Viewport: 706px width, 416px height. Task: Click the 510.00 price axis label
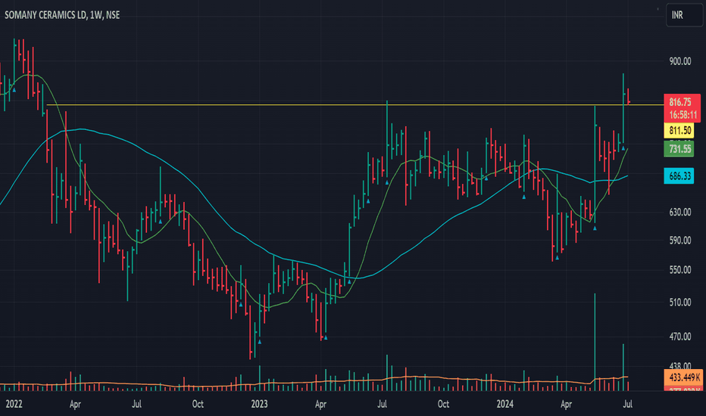[x=680, y=303]
